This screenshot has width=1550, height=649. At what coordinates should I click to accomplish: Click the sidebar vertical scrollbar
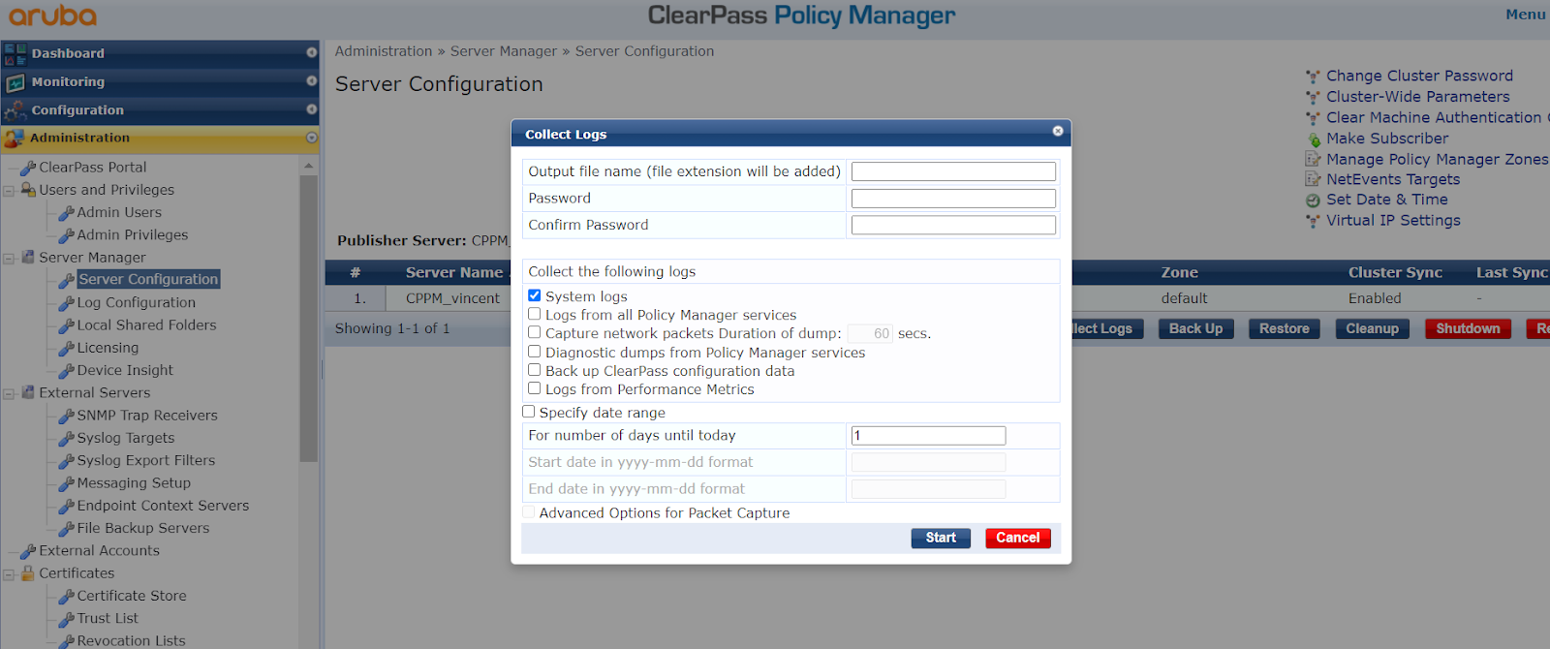coord(309,318)
